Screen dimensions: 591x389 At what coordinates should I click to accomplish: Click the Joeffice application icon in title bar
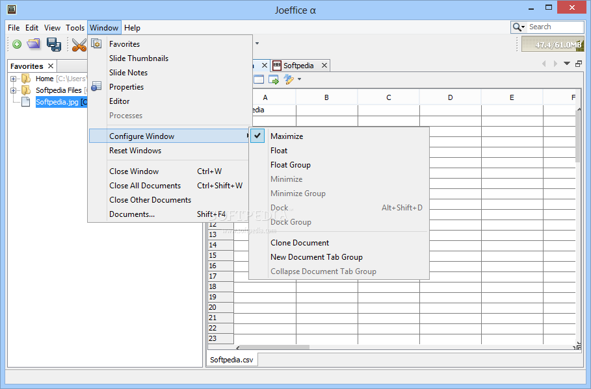[12, 9]
